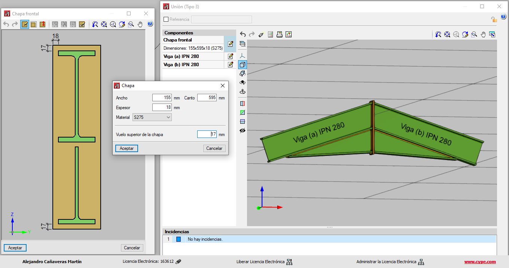The height and width of the screenshot is (268, 509).
Task: Click Cancelar in Chapa frontal window
Action: pos(132,248)
